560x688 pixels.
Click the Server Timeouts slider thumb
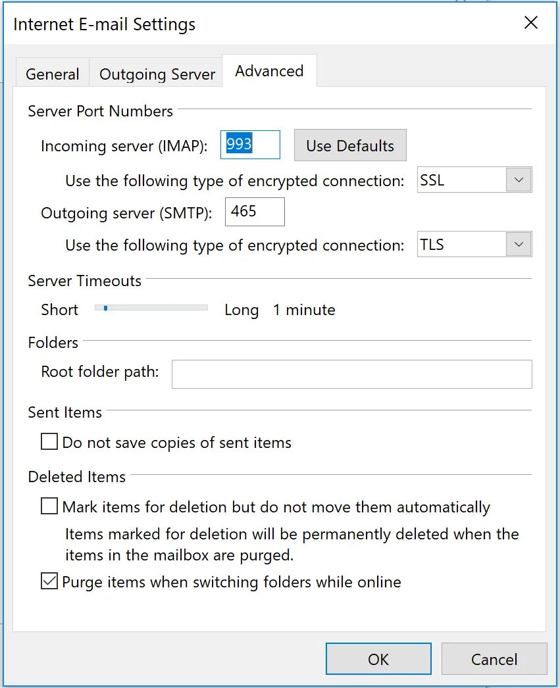coord(105,307)
